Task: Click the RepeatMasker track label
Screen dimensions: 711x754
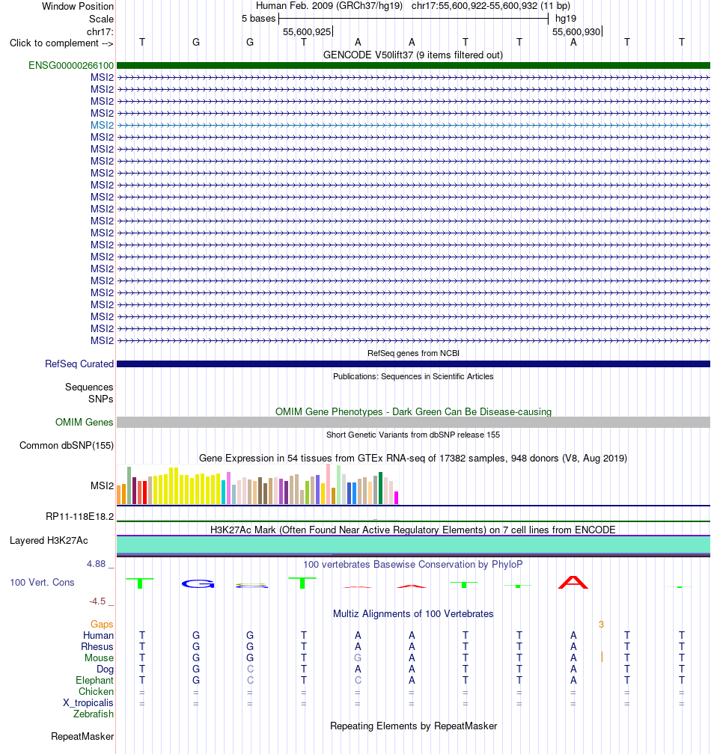Action: pos(82,737)
